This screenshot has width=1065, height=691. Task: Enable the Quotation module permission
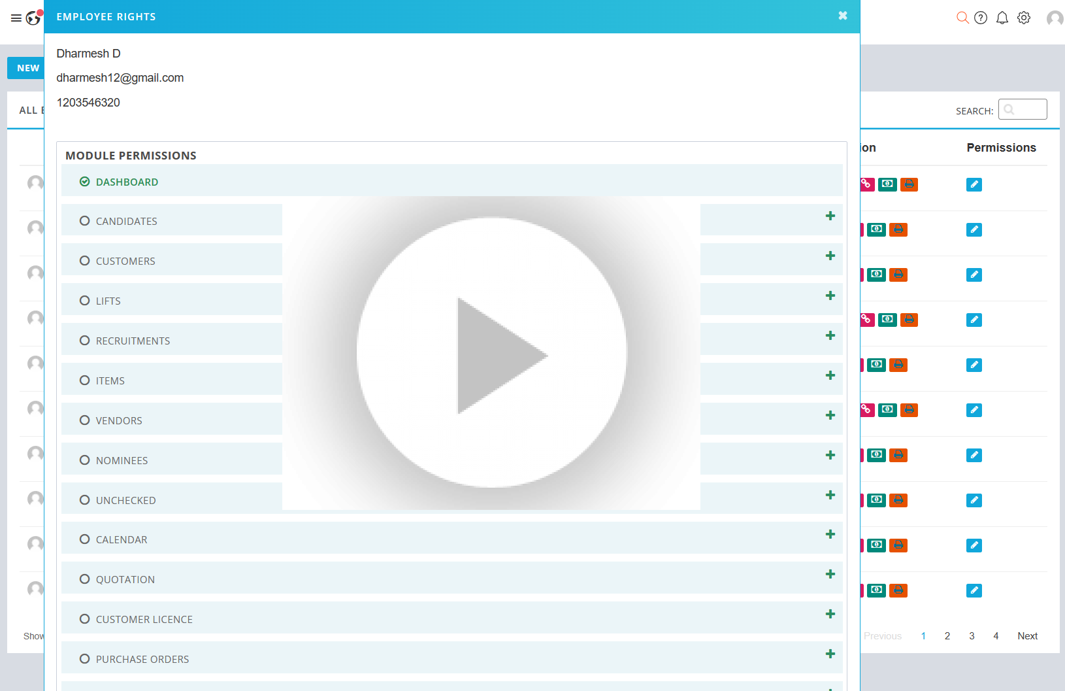(84, 579)
